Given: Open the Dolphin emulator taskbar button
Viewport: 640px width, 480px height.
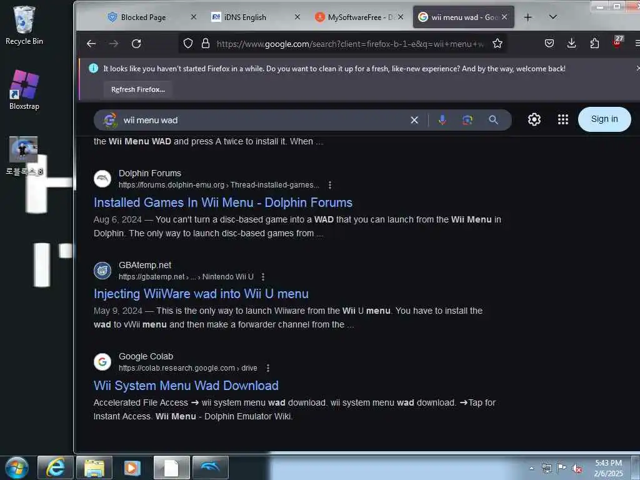Looking at the screenshot, I should point(210,467).
